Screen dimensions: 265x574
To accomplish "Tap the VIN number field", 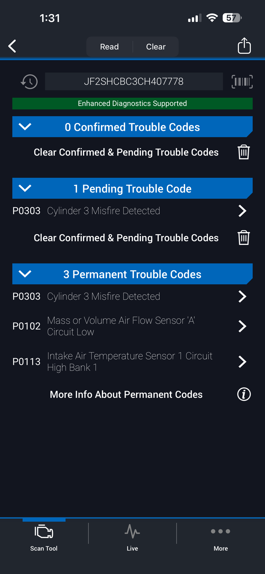I will [134, 82].
